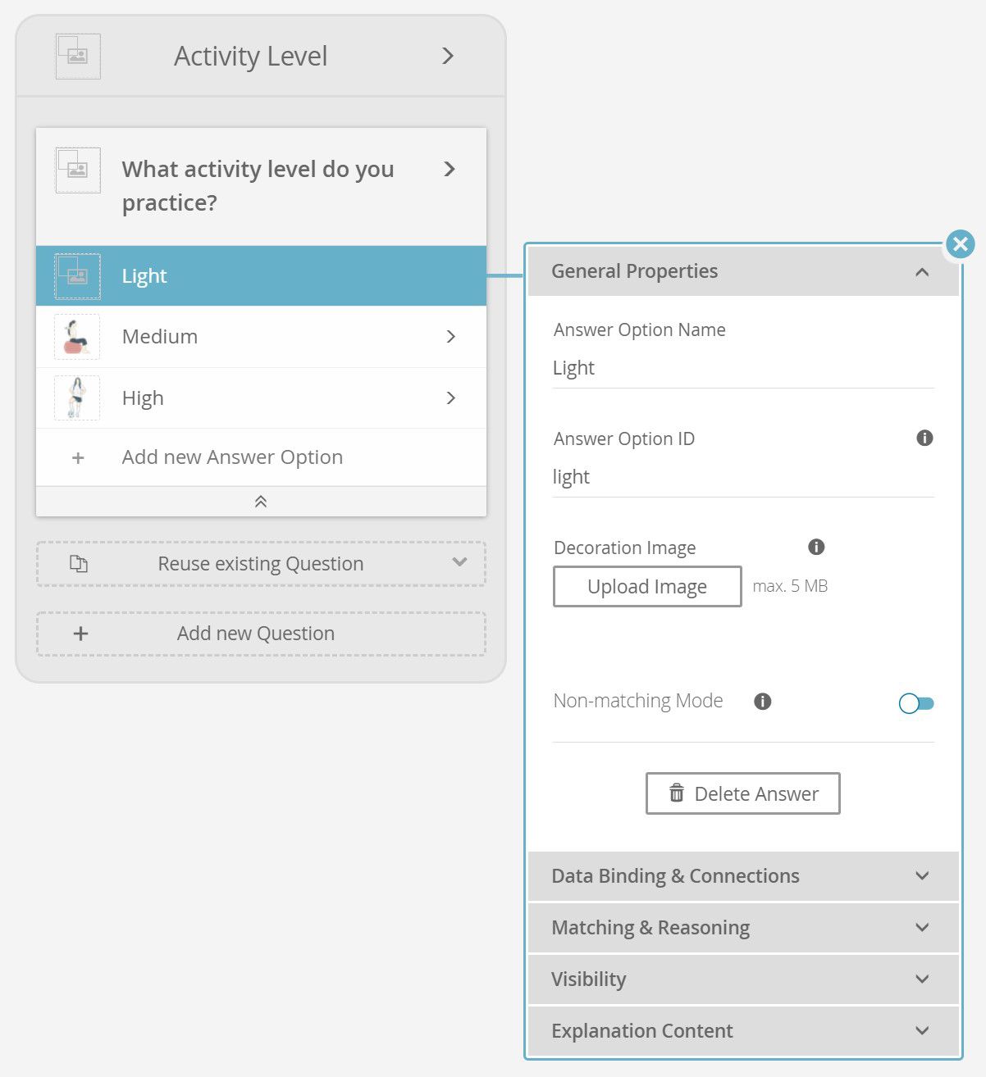Click the Upload Image button
986x1077 pixels.
point(647,586)
